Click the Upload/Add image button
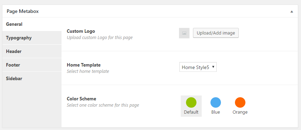 (216, 33)
